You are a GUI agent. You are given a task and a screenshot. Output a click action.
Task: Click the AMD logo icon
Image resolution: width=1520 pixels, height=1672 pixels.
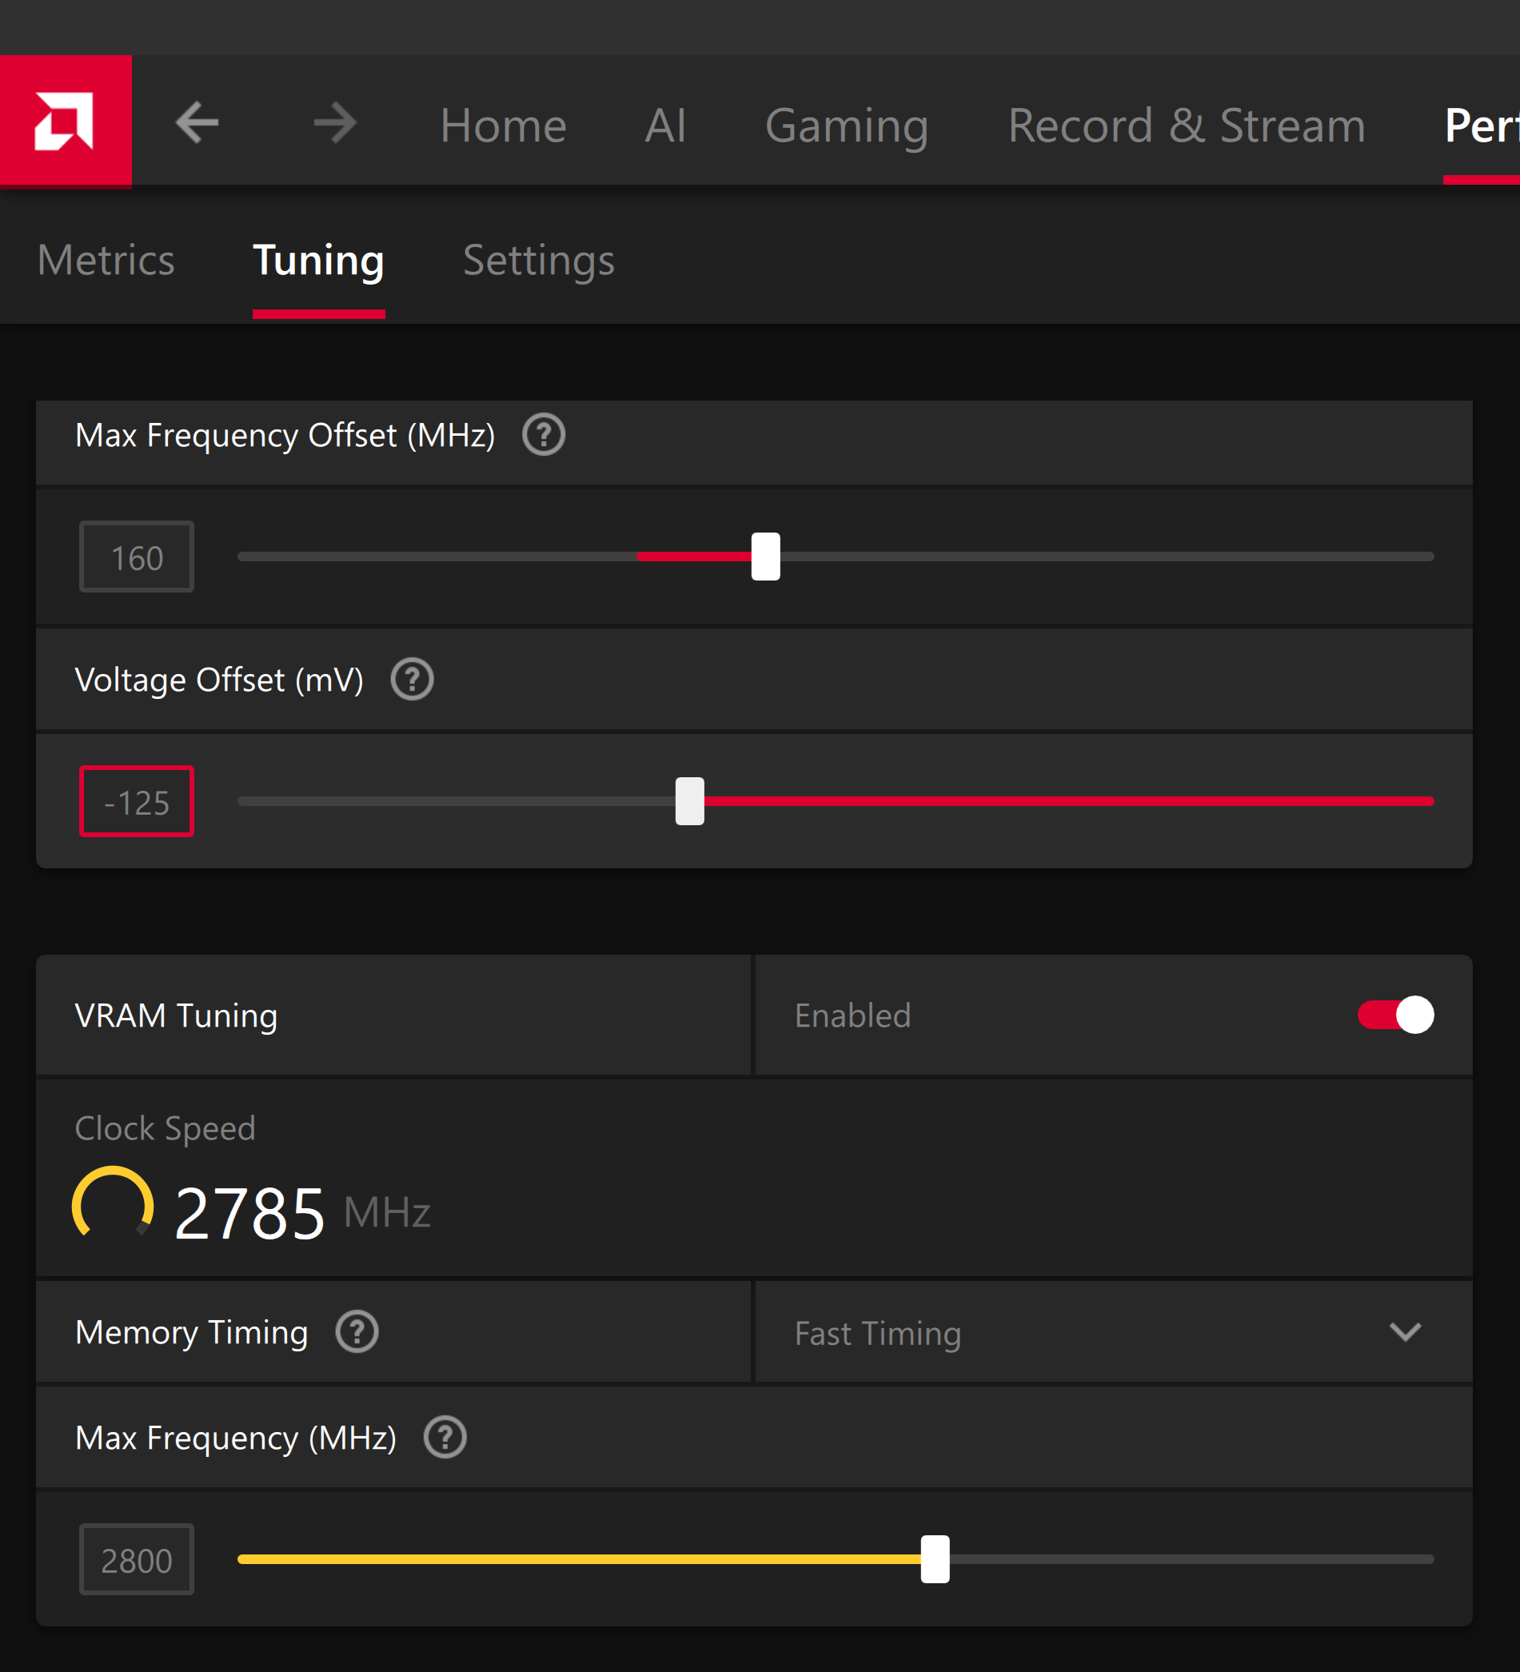pyautogui.click(x=65, y=121)
